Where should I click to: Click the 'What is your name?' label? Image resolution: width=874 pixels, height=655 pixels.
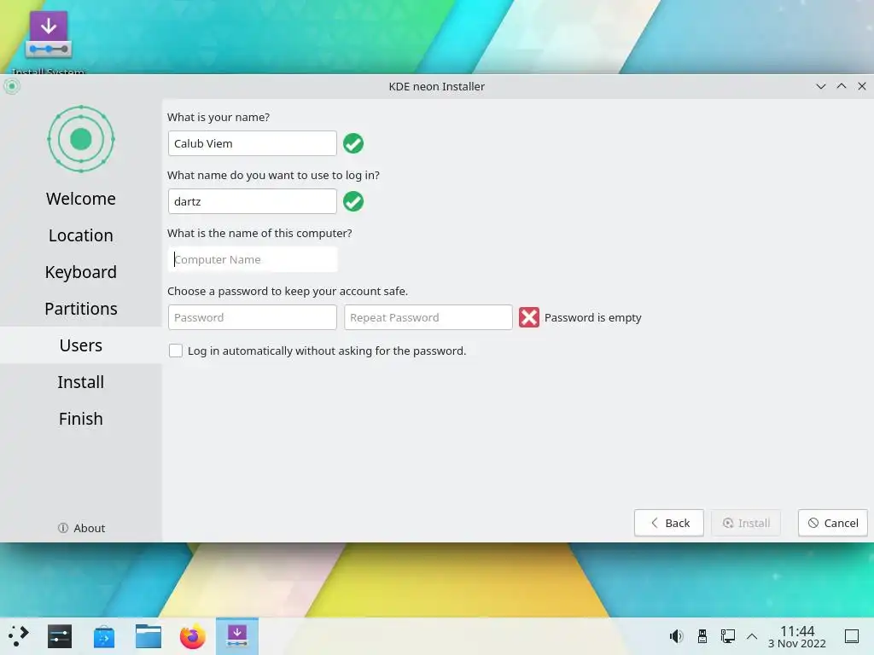pyautogui.click(x=218, y=118)
